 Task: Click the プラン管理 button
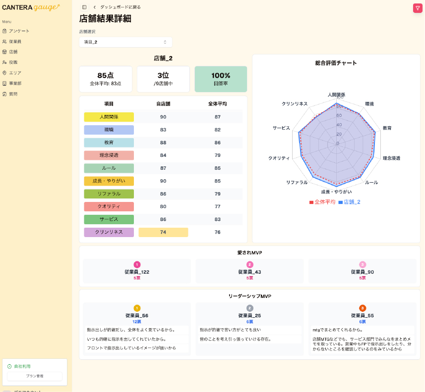pos(35,376)
